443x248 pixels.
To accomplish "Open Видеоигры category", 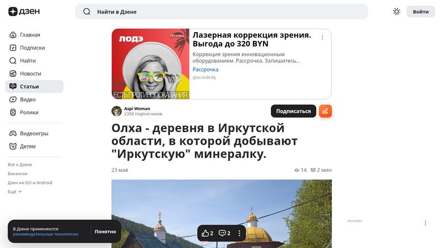I will pyautogui.click(x=34, y=133).
